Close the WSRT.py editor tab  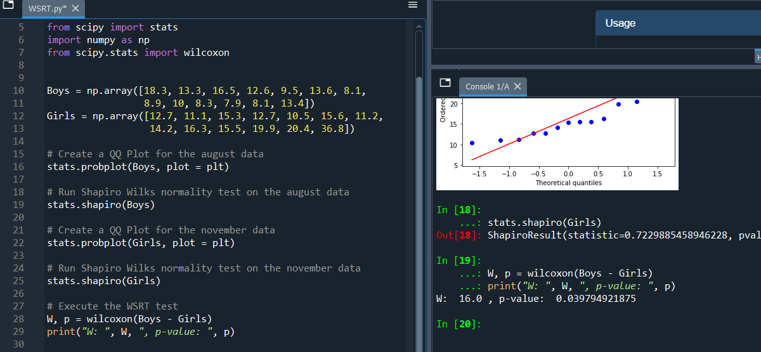75,9
